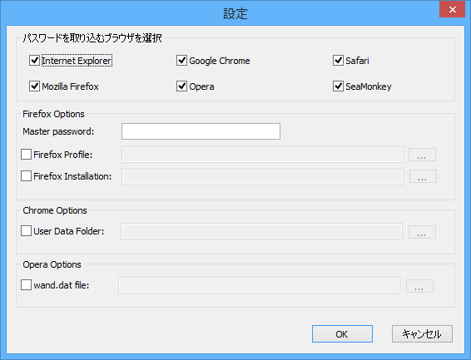Uncheck the SeaMonkey checkbox

click(338, 86)
